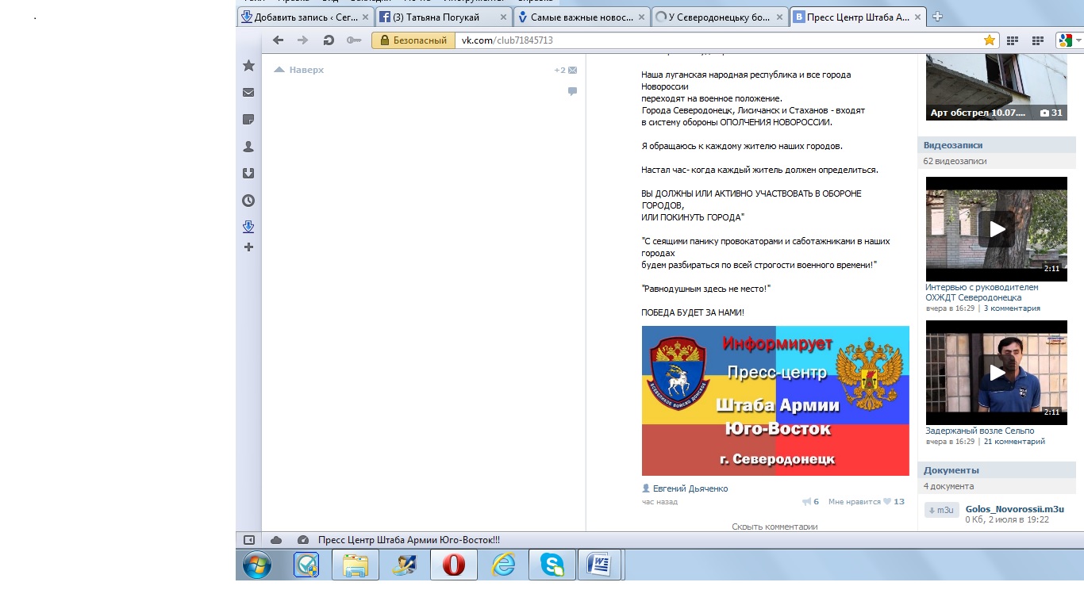Open the bookmarks star panel in sidebar
The width and height of the screenshot is (1084, 609).
pyautogui.click(x=248, y=66)
